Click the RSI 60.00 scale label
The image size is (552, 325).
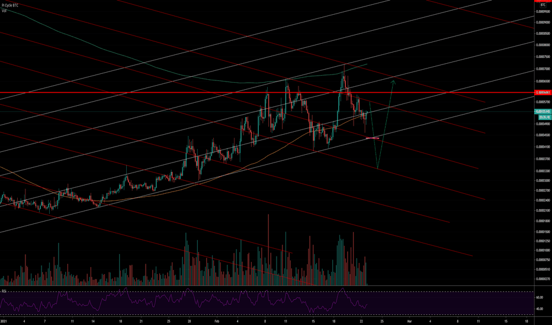pos(540,297)
